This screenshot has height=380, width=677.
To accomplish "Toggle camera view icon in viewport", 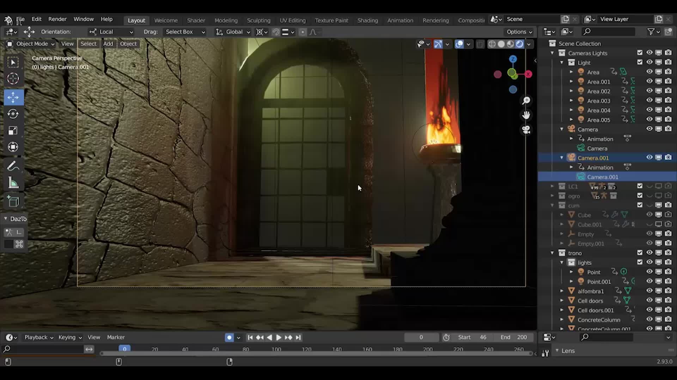I will [x=526, y=130].
